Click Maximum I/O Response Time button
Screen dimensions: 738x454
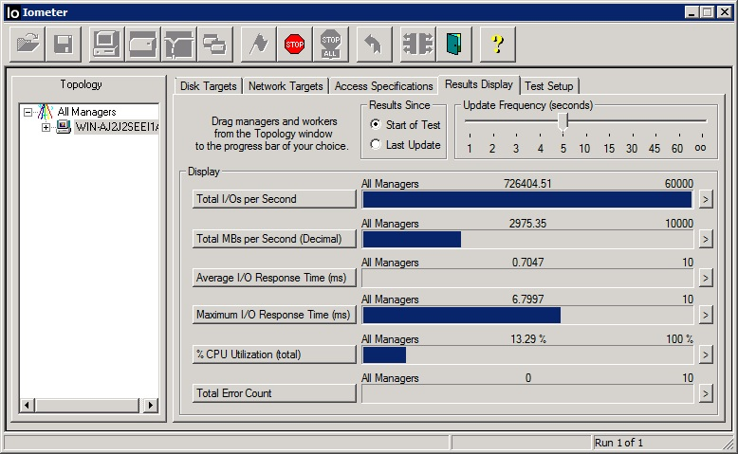click(x=274, y=315)
